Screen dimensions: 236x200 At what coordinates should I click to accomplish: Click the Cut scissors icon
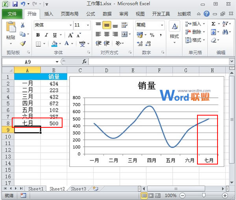tap(22, 25)
